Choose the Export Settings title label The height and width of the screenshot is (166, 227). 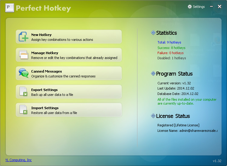[44, 90]
